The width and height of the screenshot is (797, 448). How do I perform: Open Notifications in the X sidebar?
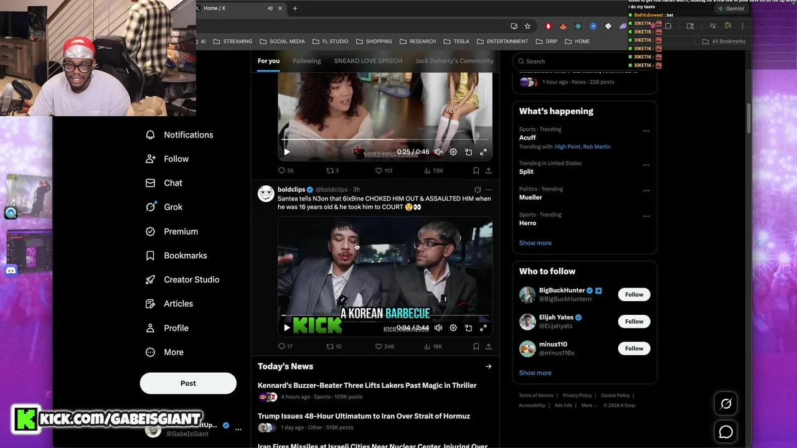coord(179,135)
